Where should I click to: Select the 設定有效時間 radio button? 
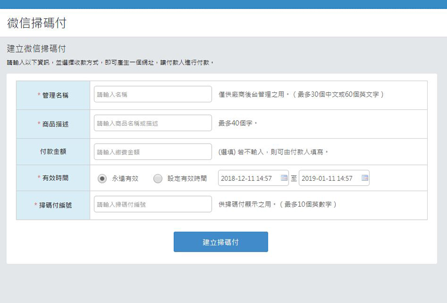[157, 178]
